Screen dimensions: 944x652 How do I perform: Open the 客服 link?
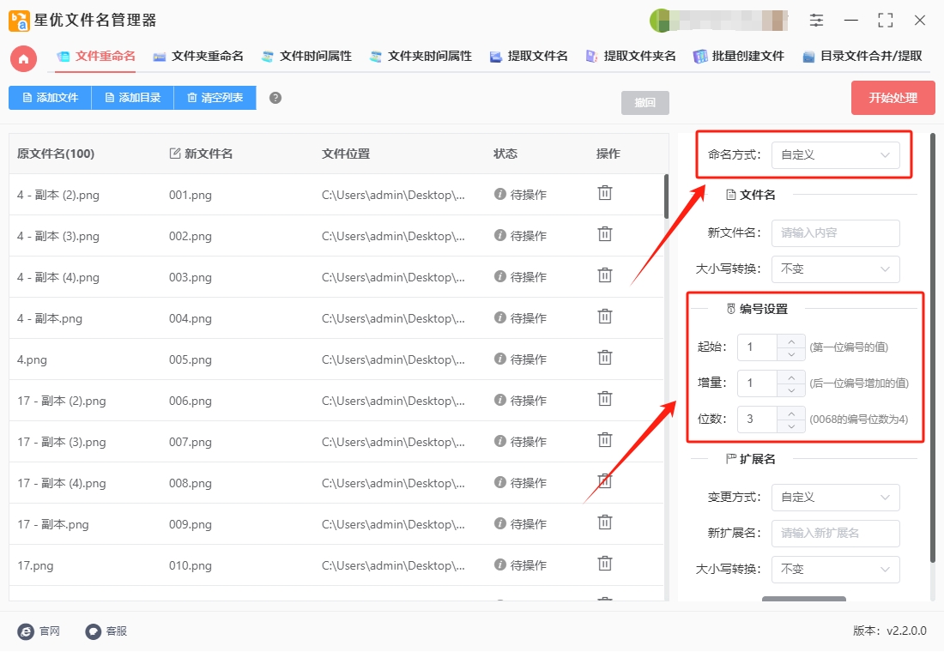point(116,631)
